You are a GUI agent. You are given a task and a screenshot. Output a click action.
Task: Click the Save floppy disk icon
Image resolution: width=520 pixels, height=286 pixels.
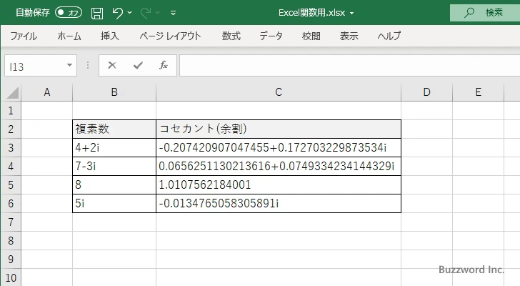(97, 13)
